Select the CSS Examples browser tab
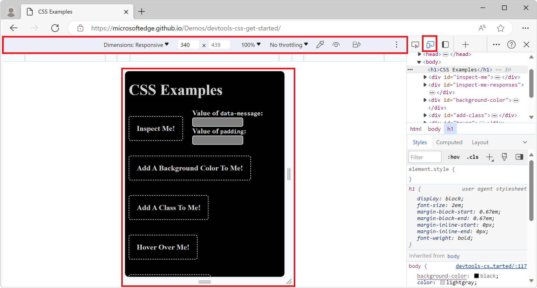This screenshot has width=537, height=288. (77, 12)
